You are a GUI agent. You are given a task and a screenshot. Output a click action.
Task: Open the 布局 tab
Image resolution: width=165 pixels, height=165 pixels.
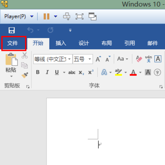pos(107,43)
